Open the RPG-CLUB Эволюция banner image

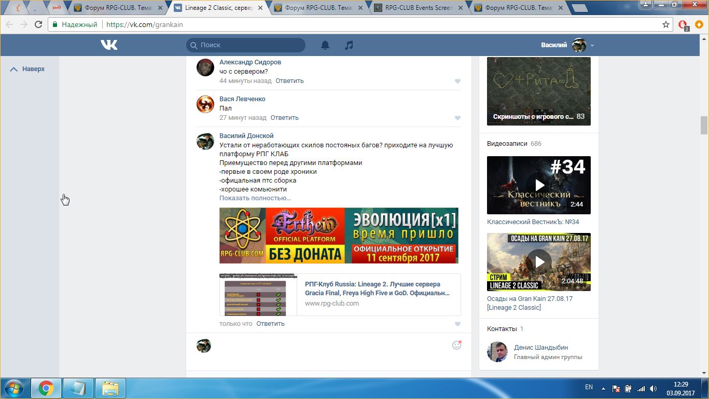pyautogui.click(x=339, y=236)
